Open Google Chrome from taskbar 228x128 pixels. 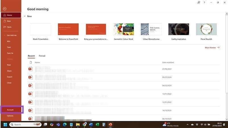pos(84,125)
